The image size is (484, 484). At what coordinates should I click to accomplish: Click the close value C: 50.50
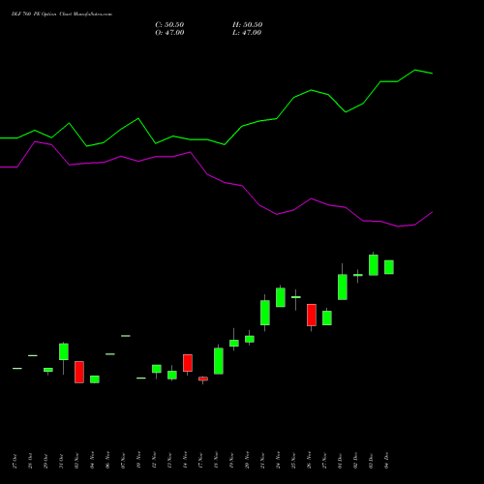tap(169, 25)
